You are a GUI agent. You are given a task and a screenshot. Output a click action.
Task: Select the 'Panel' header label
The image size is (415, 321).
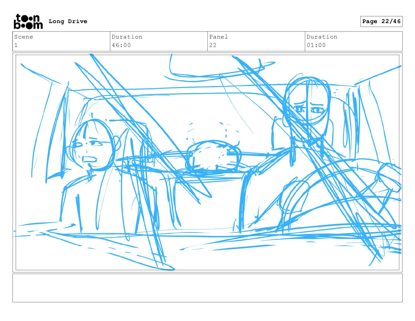pos(219,37)
